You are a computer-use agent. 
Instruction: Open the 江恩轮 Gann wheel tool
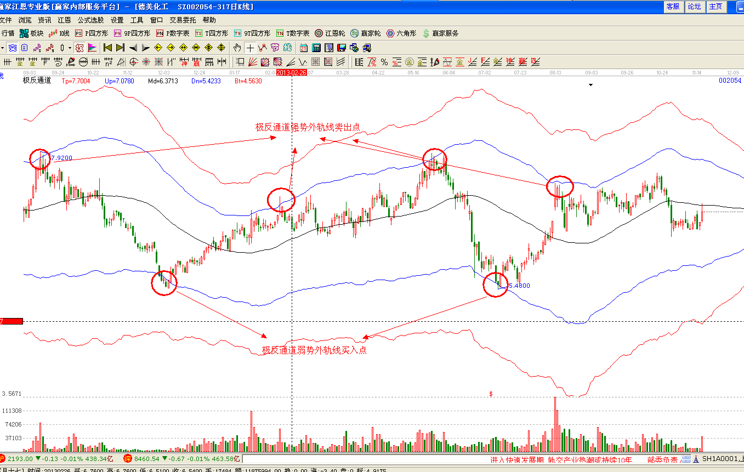click(x=330, y=33)
